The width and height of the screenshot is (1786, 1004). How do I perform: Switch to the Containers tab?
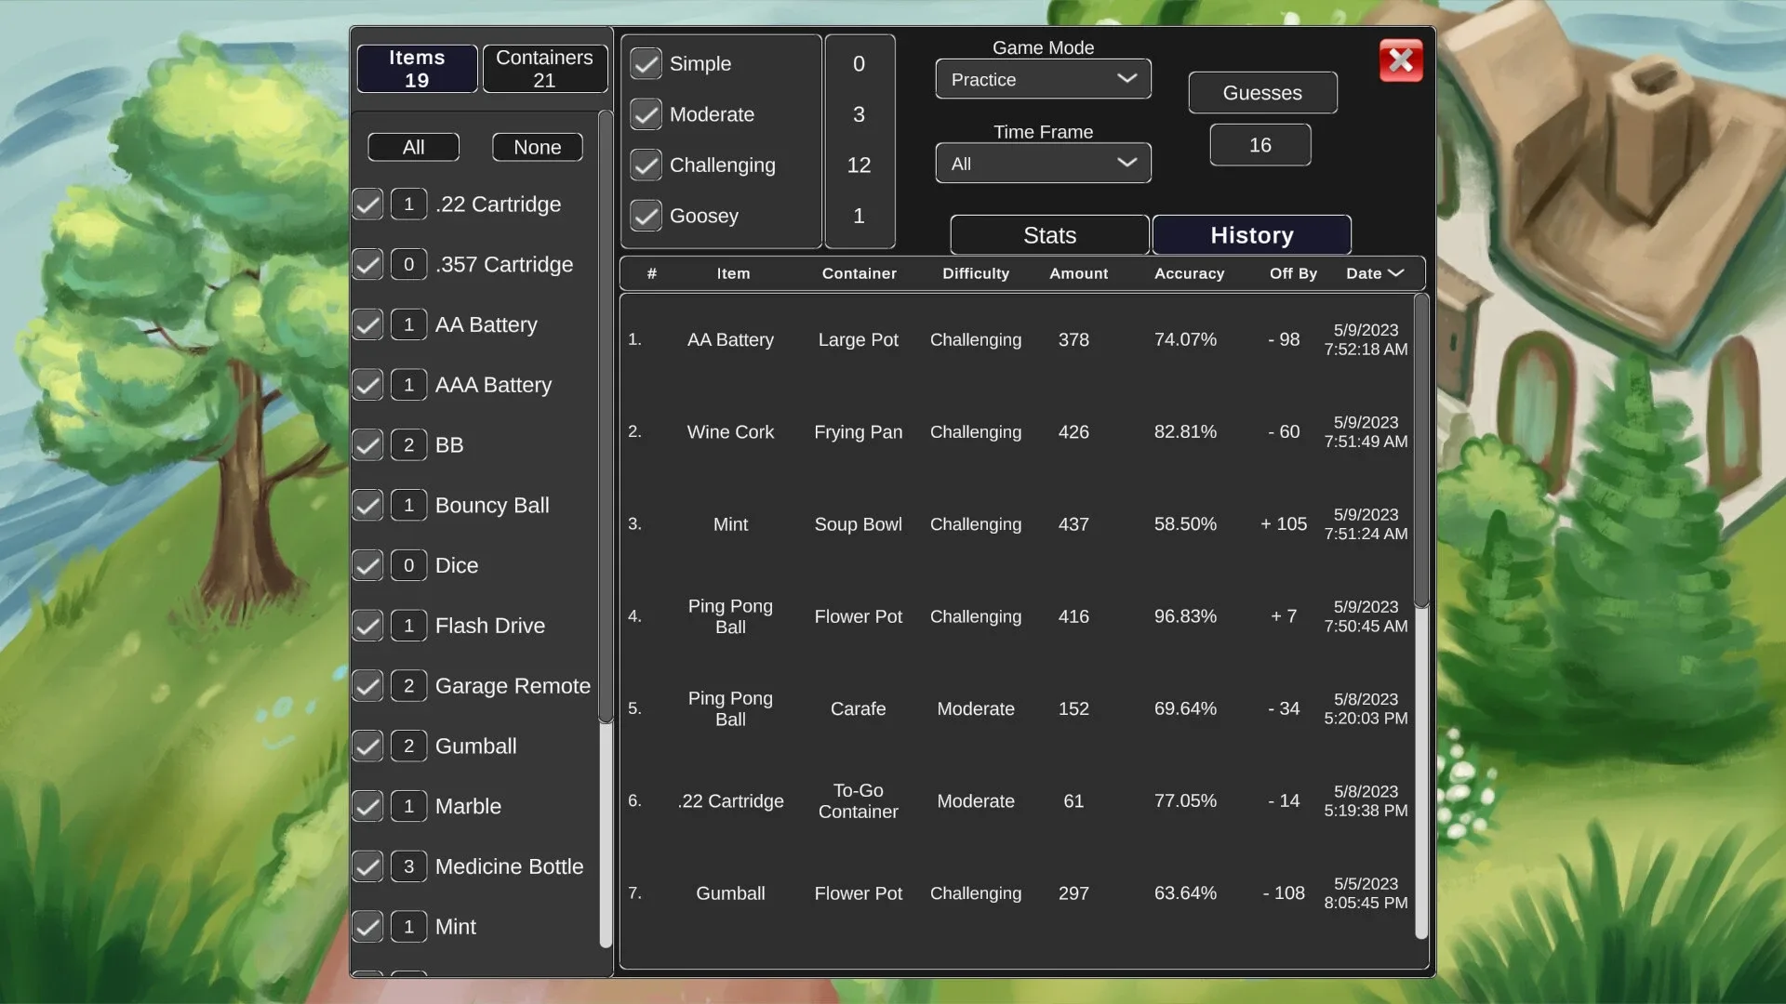point(544,68)
